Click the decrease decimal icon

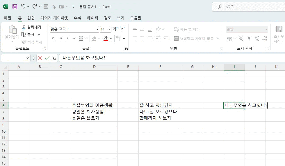pos(265,39)
